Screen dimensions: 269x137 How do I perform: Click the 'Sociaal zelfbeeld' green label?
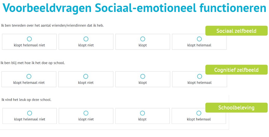click(x=236, y=31)
